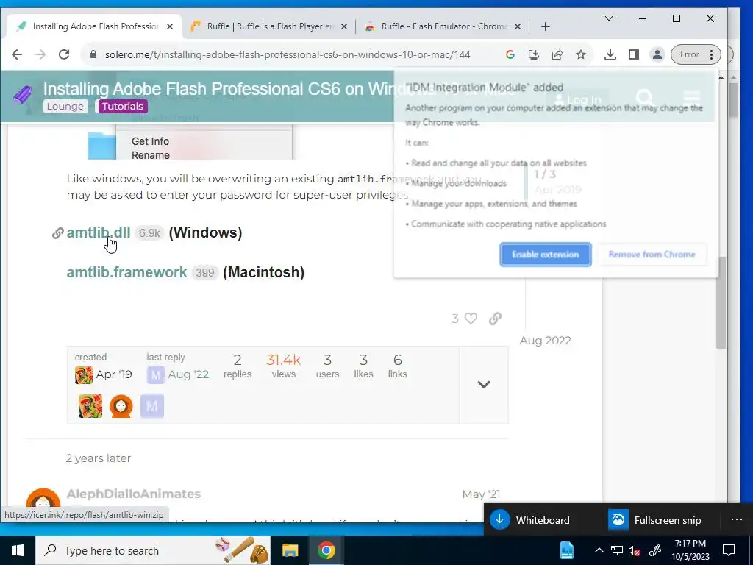The image size is (753, 565).
Task: Download the amtlib.dll Windows link
Action: pyautogui.click(x=99, y=232)
